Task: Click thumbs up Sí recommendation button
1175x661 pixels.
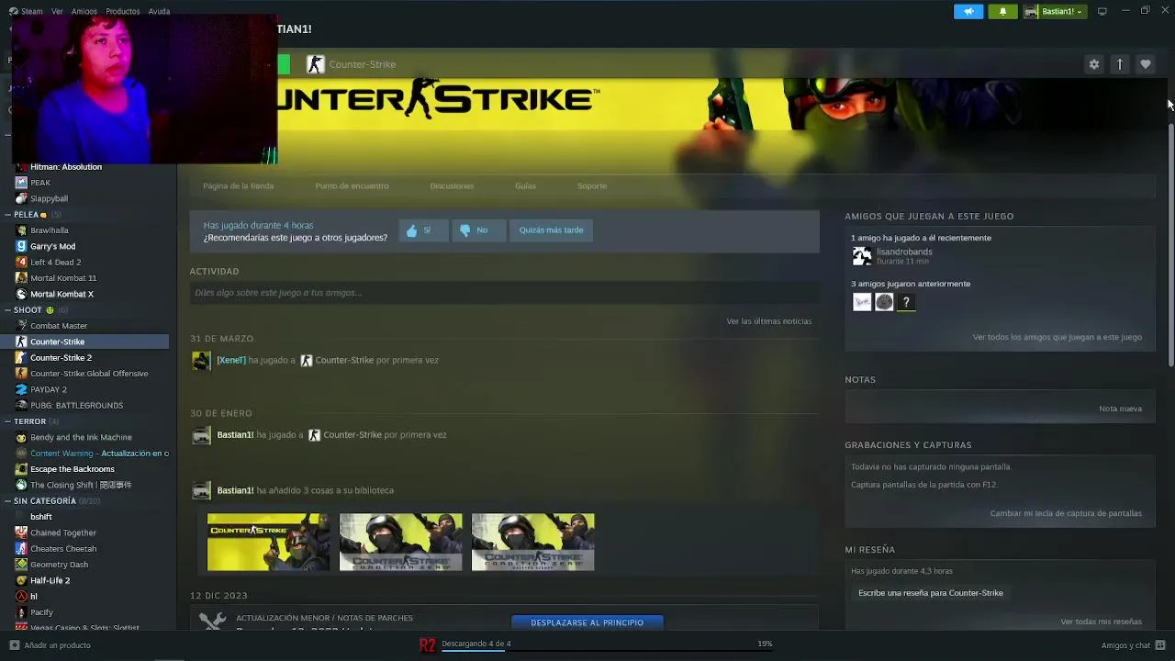Action: coord(421,230)
